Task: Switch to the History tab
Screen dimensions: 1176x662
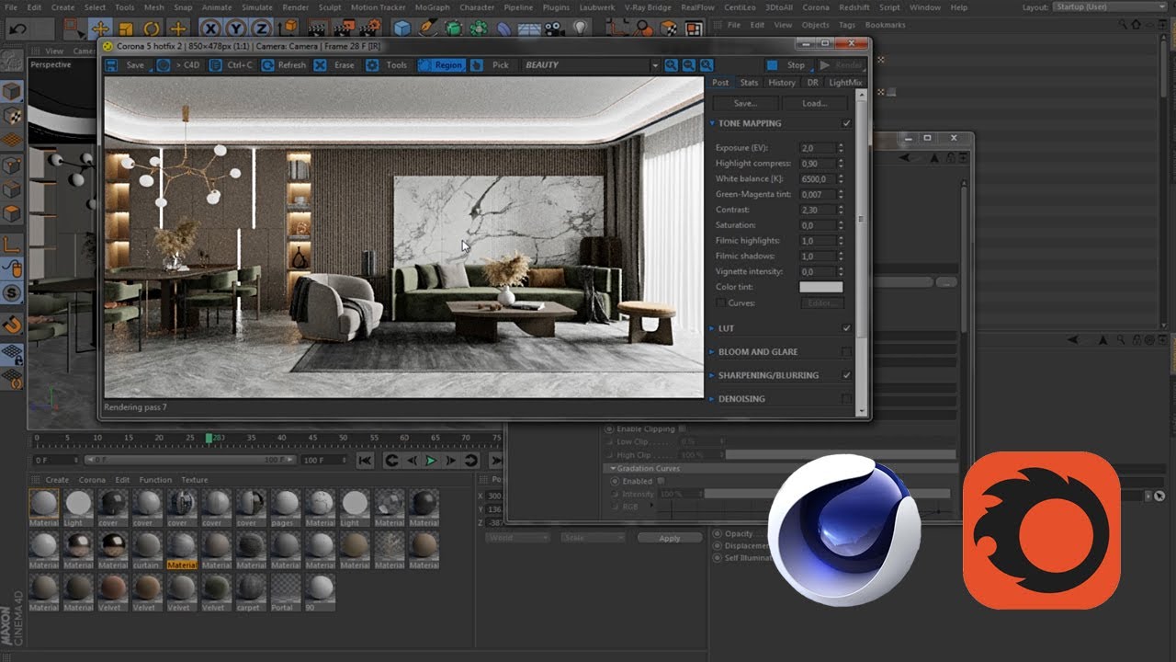Action: (782, 83)
